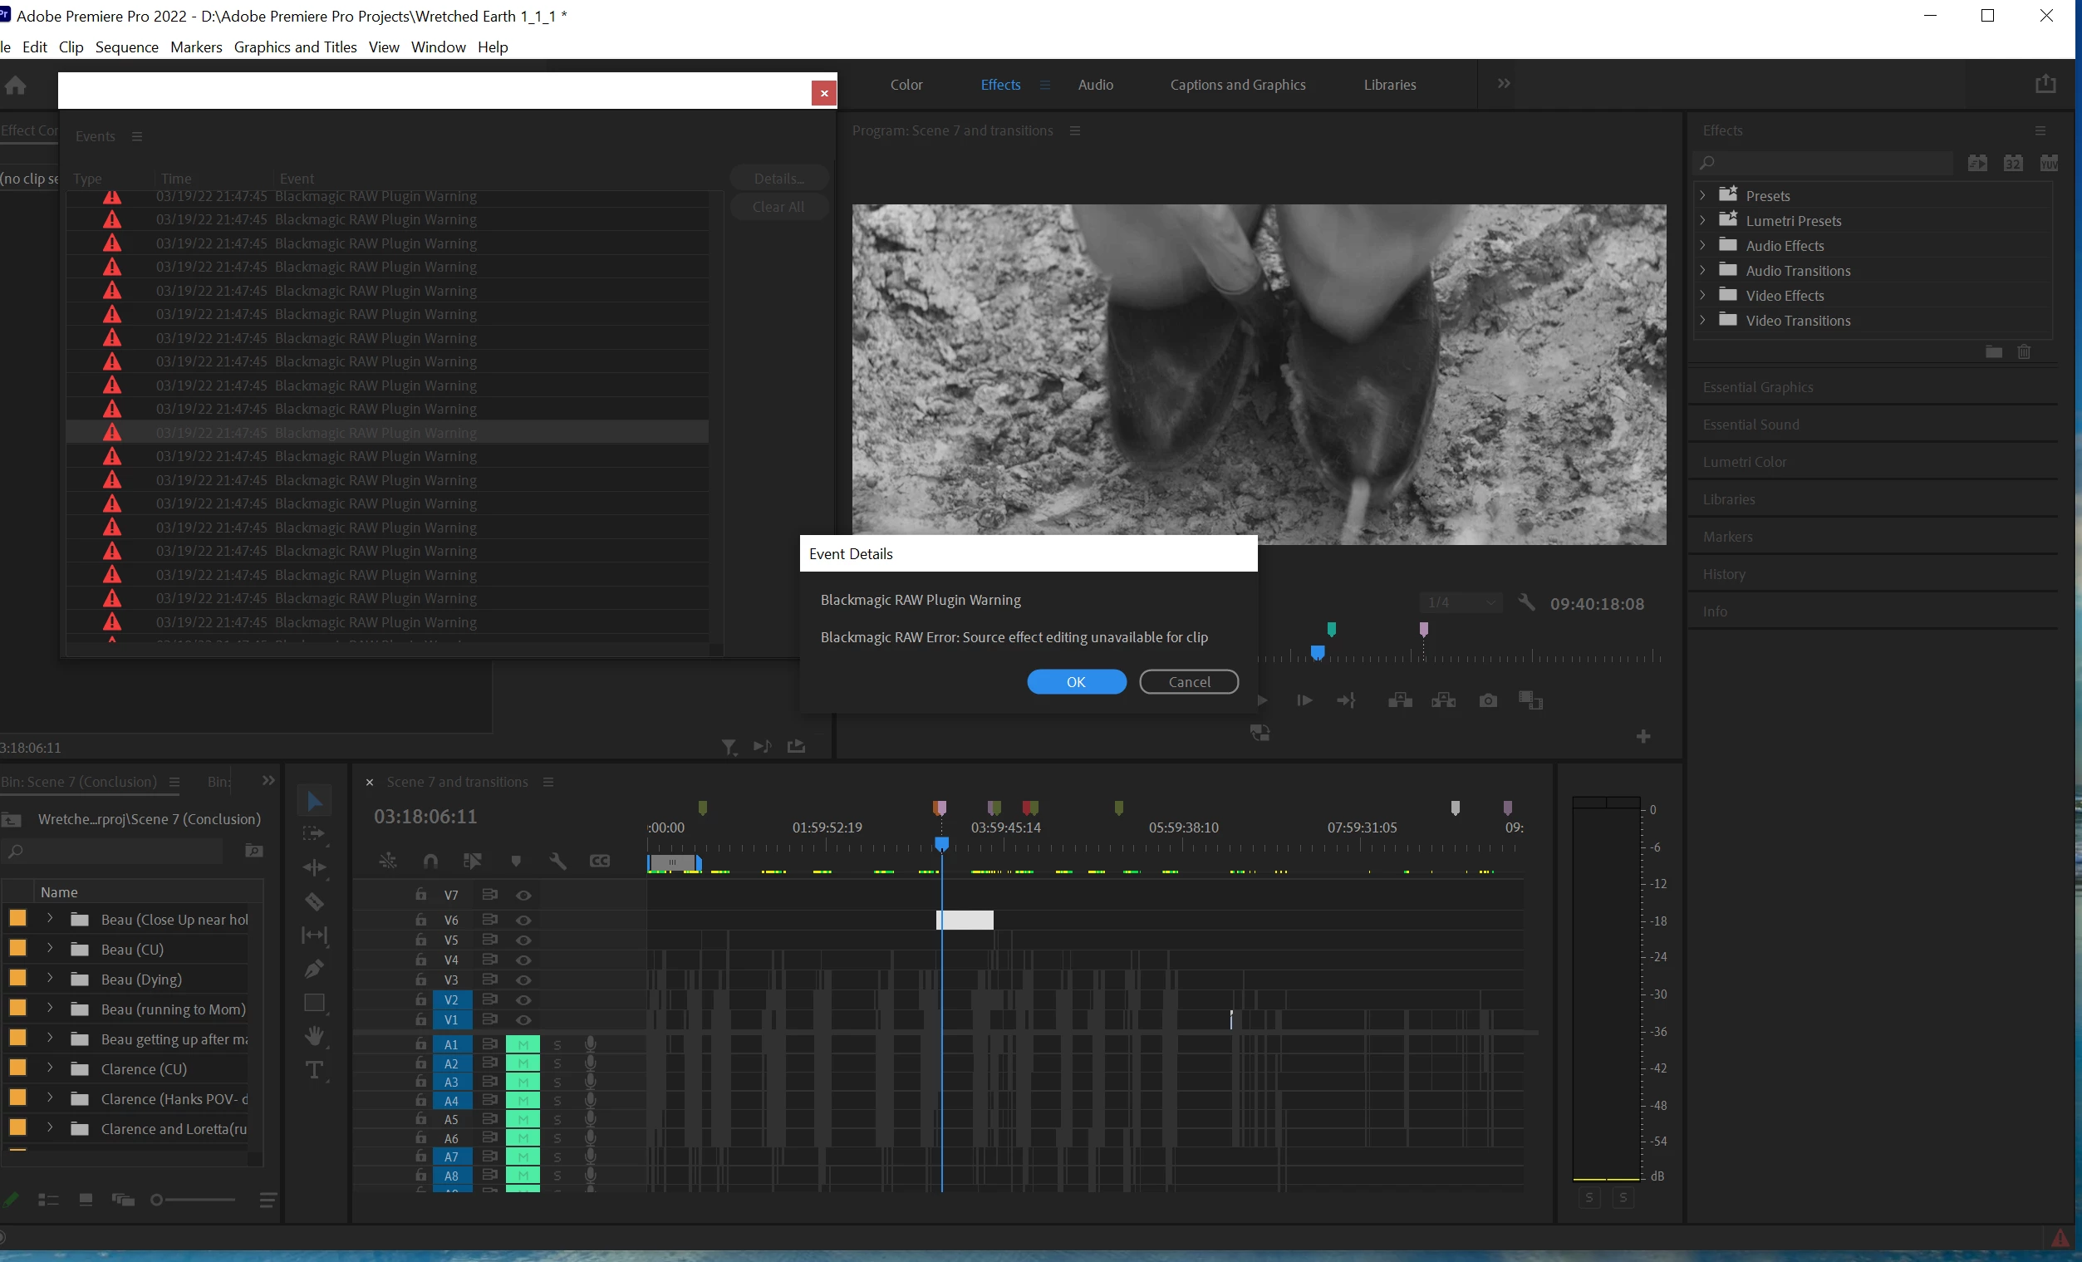
Task: Click OK in Event Details dialog
Action: coord(1076,682)
